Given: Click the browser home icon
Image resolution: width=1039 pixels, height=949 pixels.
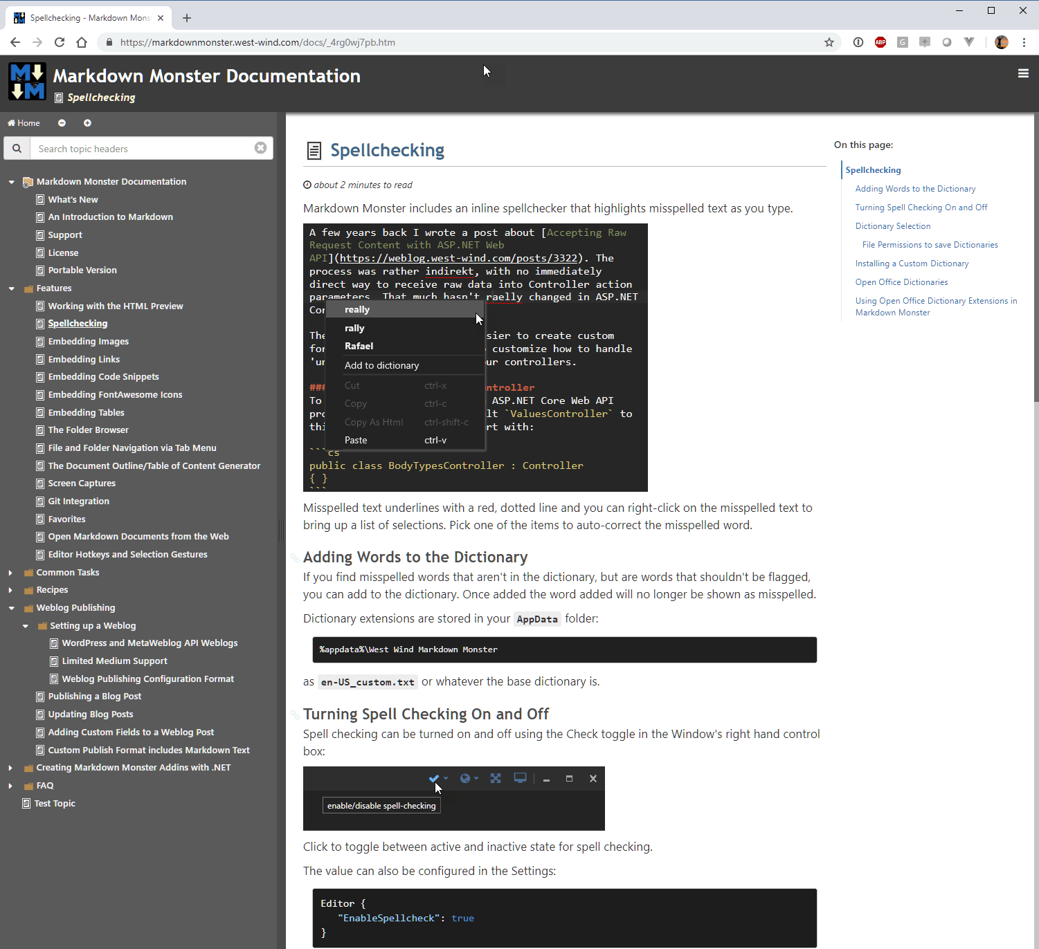Looking at the screenshot, I should [x=82, y=42].
